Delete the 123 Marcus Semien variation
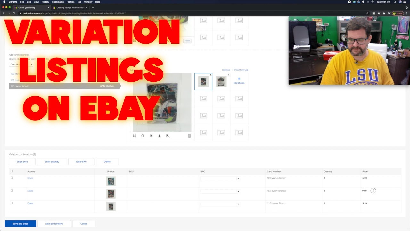This screenshot has width=410, height=231. 30,178
